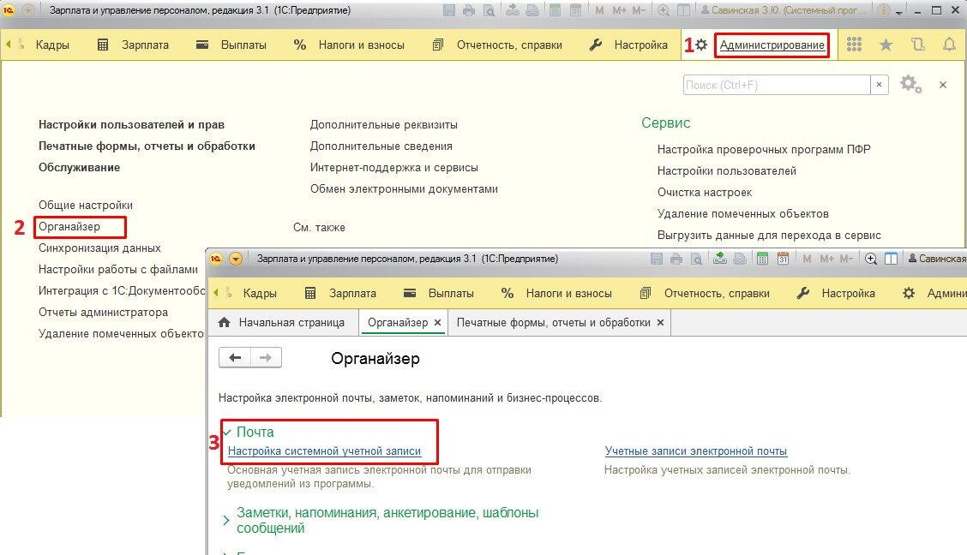The width and height of the screenshot is (967, 555).
Task: Click the M- button in back window title bar
Action: (x=639, y=10)
